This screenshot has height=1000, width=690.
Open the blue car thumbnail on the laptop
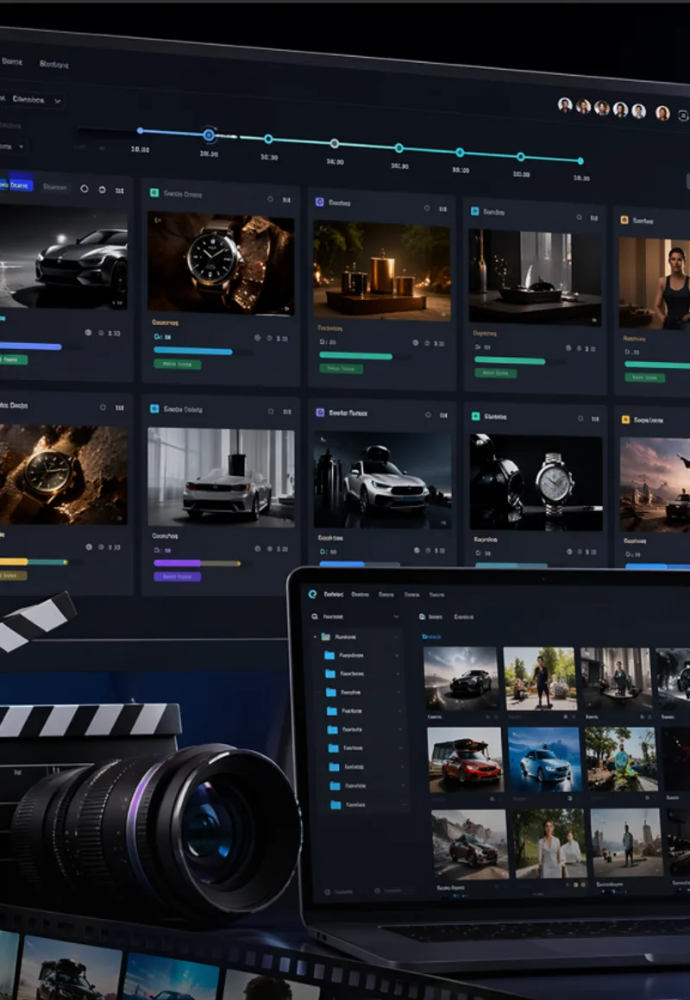[544, 759]
